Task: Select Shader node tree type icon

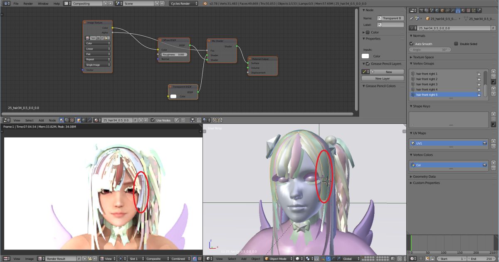Action: pyautogui.click(x=62, y=120)
